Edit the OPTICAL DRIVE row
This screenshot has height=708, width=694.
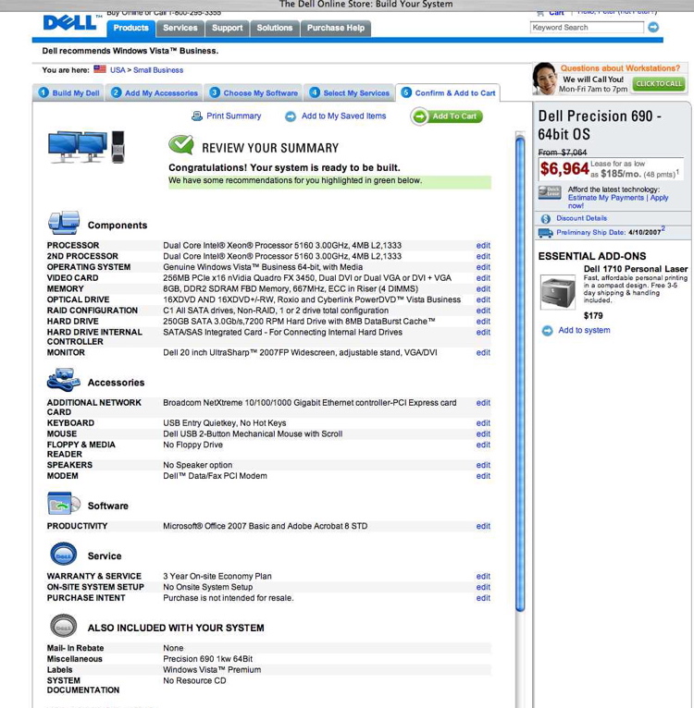[483, 299]
